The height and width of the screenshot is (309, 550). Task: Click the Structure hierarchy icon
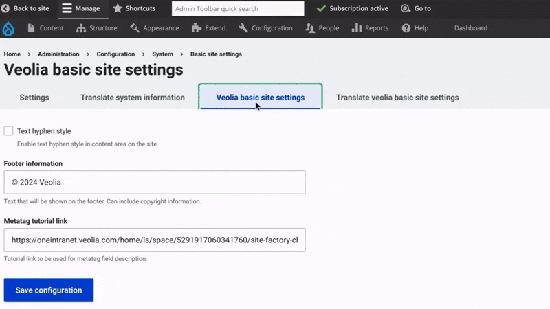[81, 28]
